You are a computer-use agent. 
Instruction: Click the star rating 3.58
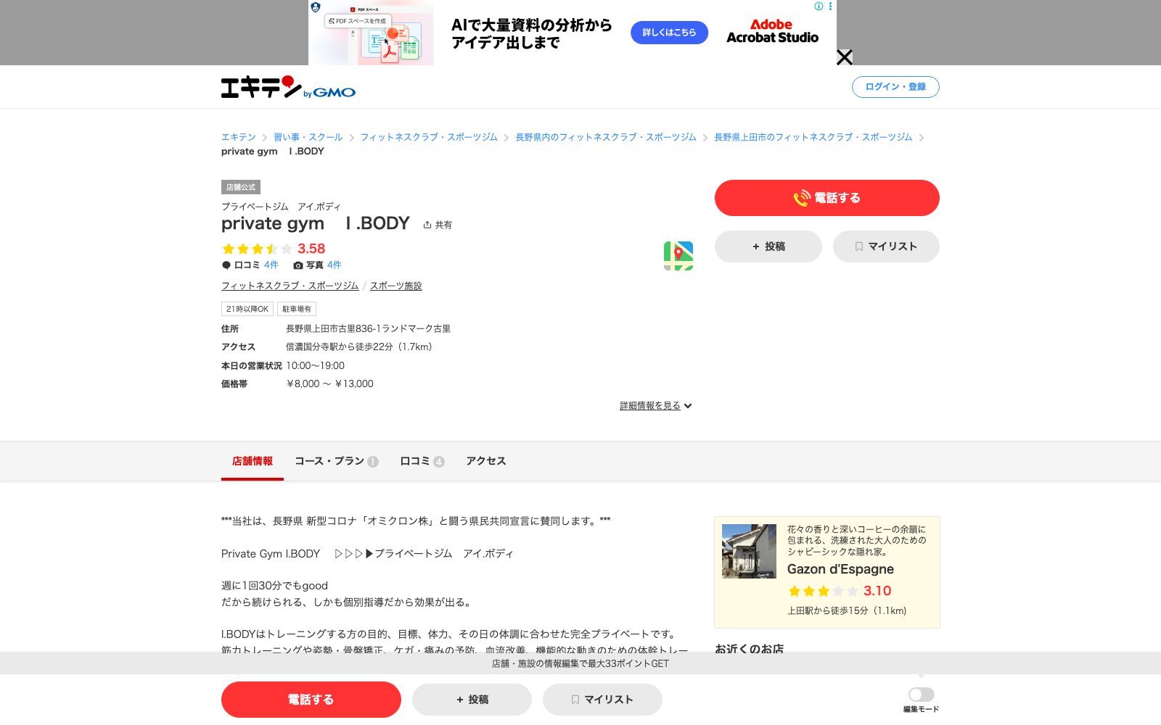274,249
